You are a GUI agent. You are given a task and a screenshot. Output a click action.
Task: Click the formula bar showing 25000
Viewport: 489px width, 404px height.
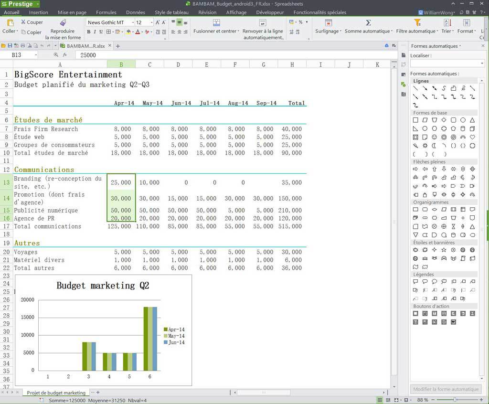coord(237,55)
